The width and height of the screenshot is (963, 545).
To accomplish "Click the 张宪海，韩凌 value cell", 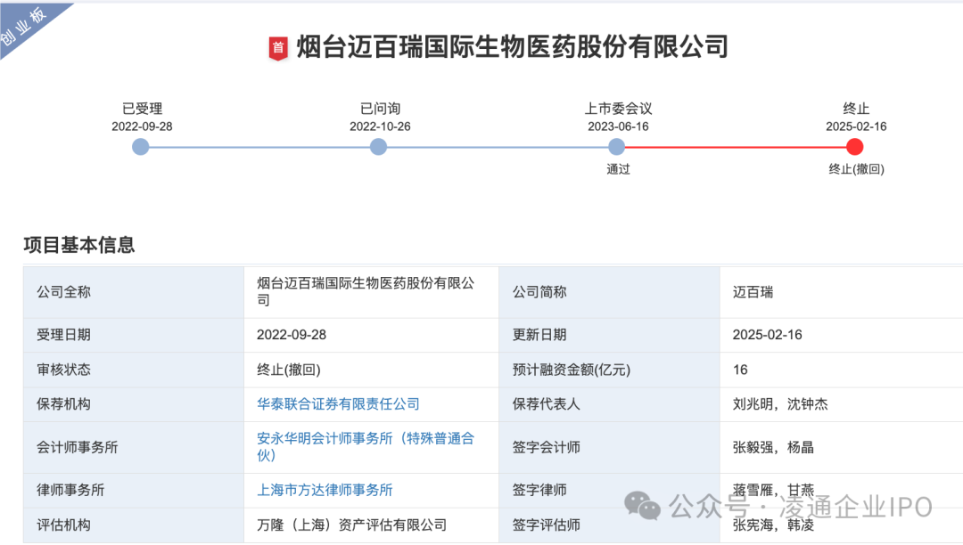I will (x=842, y=525).
